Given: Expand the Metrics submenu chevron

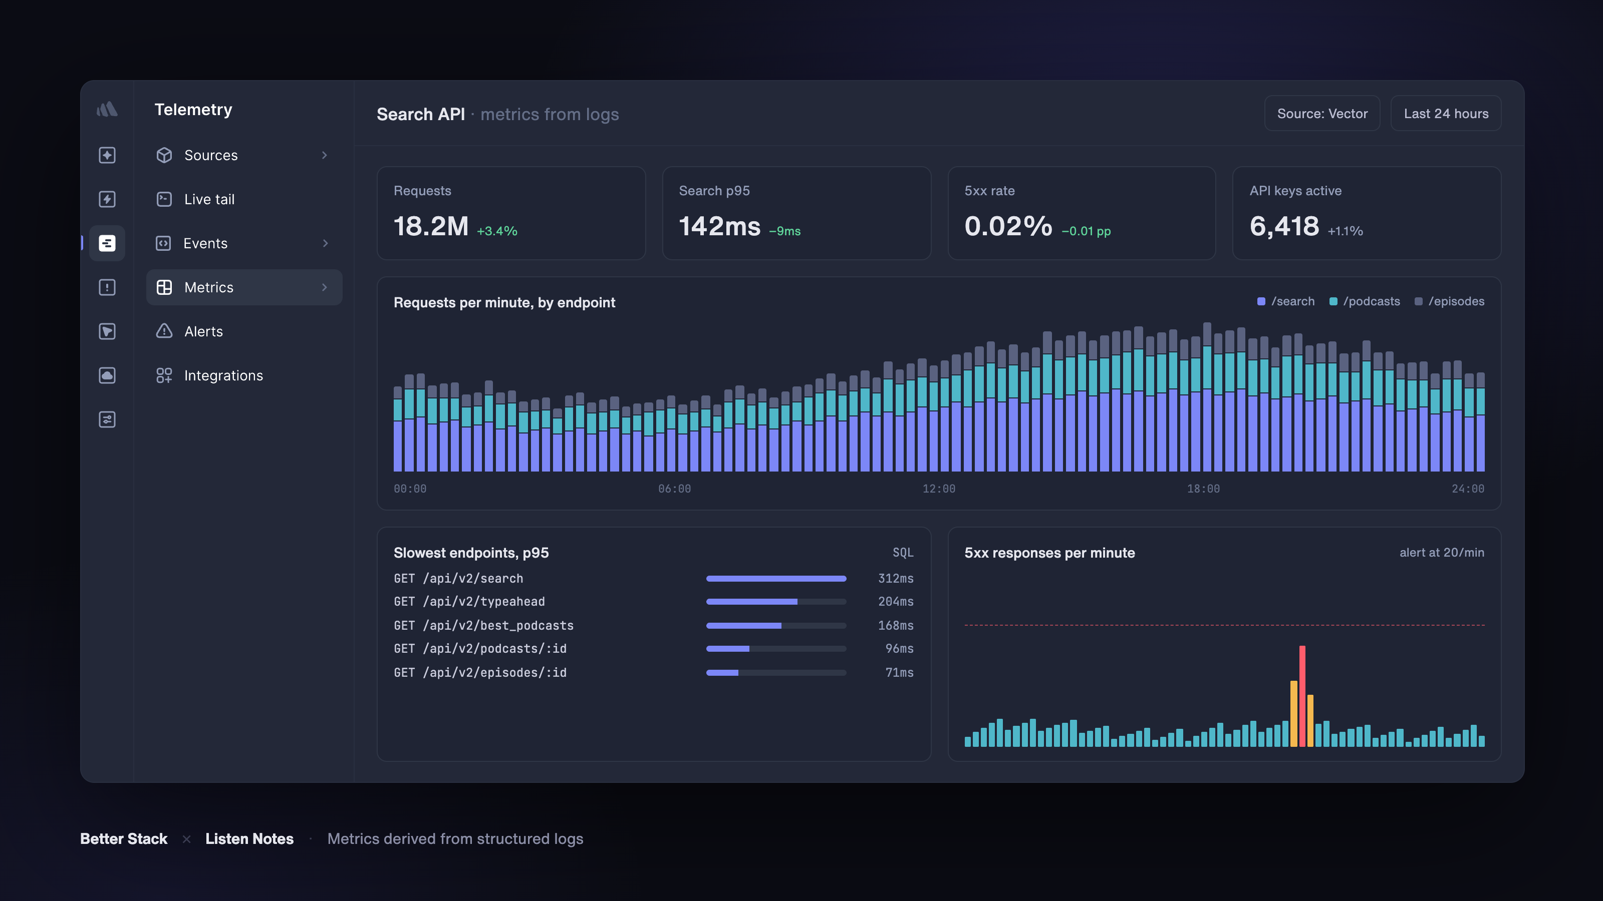Looking at the screenshot, I should [x=324, y=287].
